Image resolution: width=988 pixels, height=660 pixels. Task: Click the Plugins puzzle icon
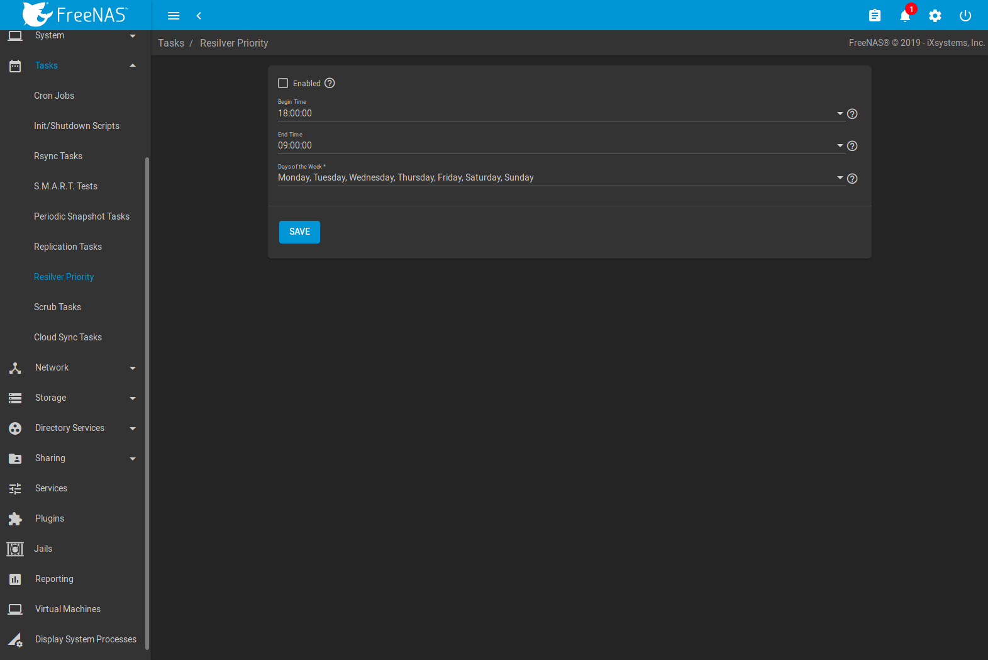[x=15, y=519]
